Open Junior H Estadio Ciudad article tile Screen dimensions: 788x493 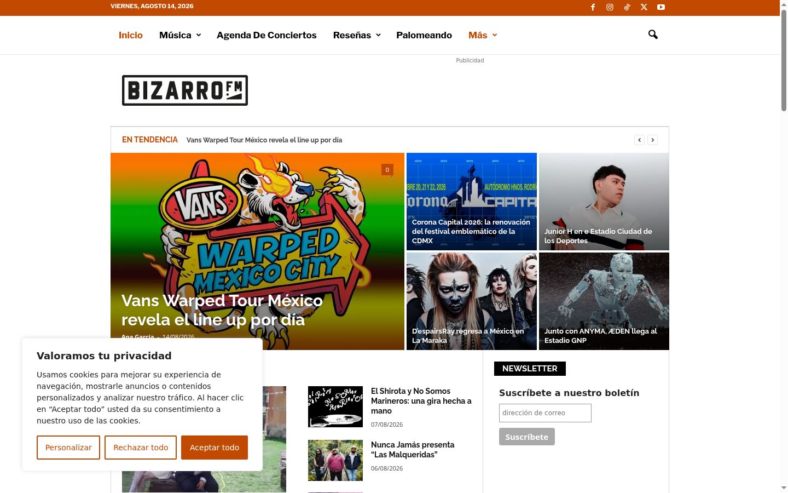pos(604,202)
